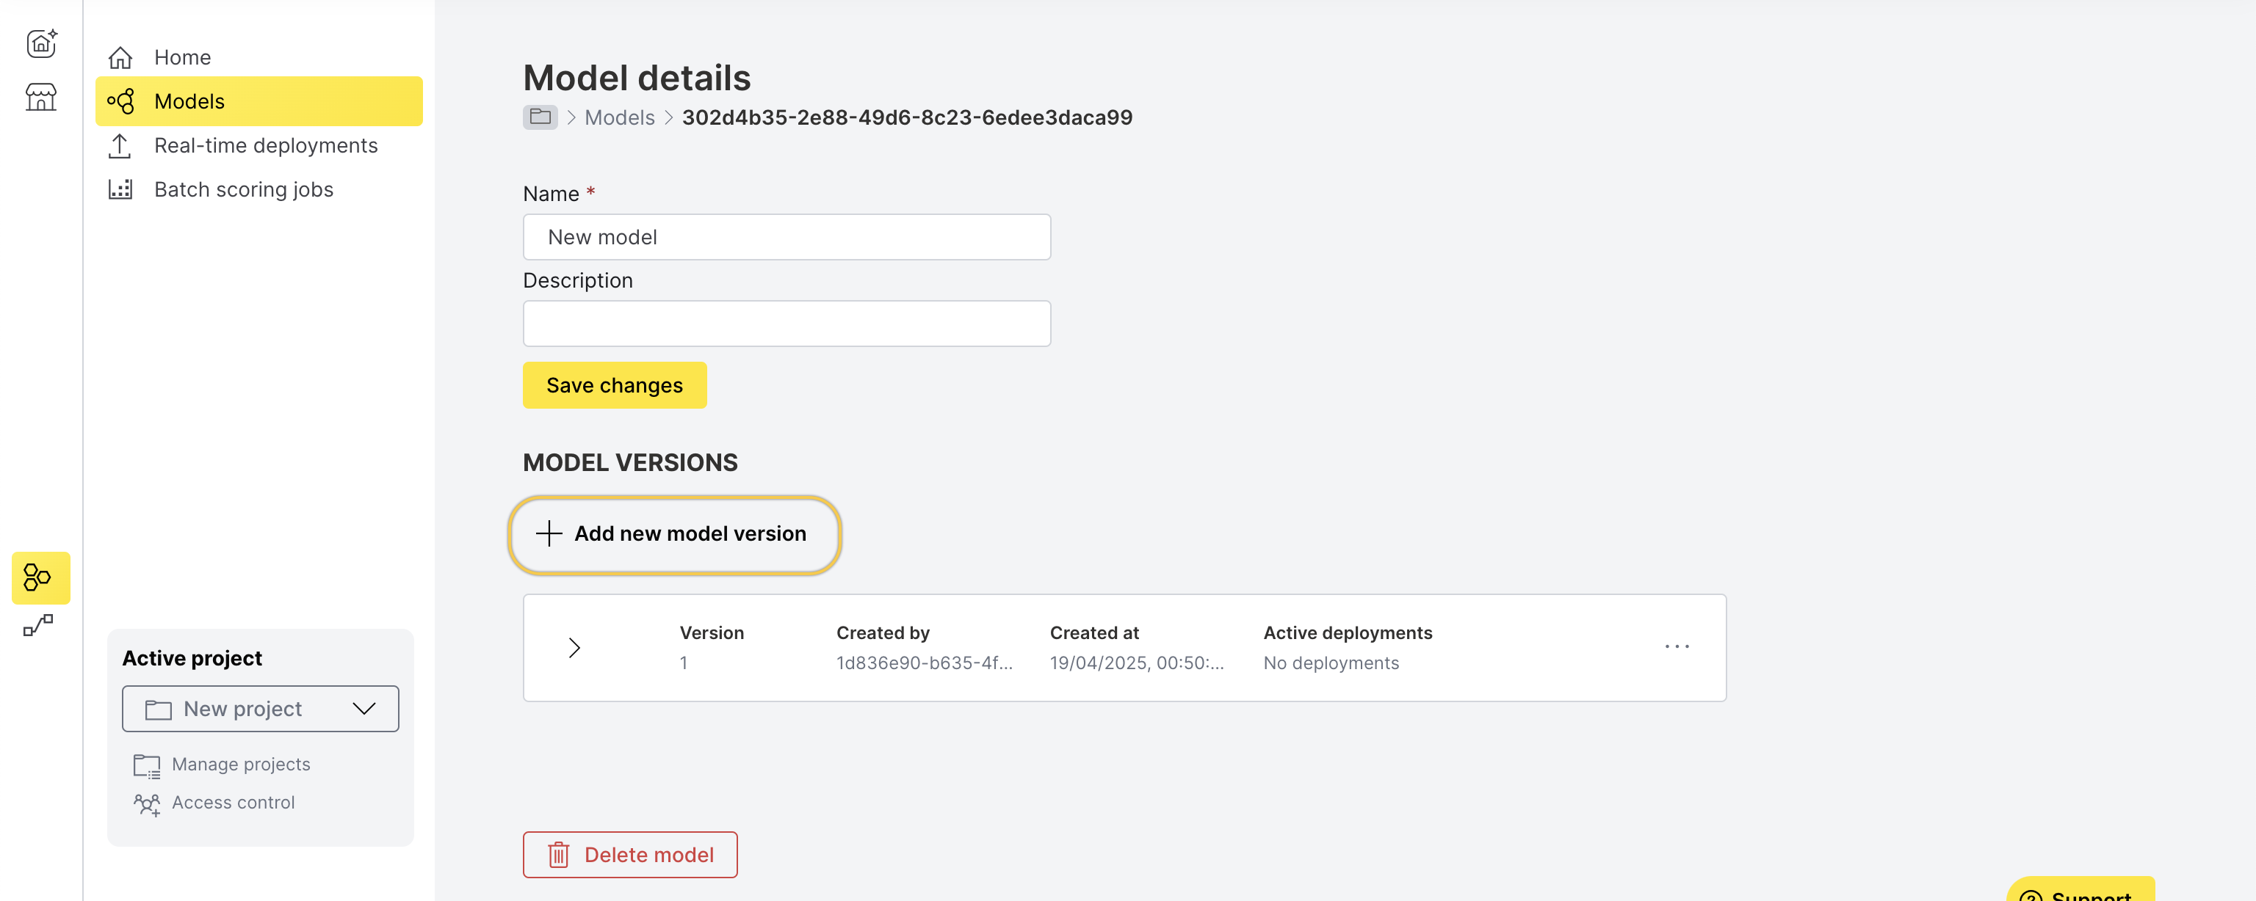
Task: Open the three-dot menu for version 1
Action: [x=1677, y=646]
